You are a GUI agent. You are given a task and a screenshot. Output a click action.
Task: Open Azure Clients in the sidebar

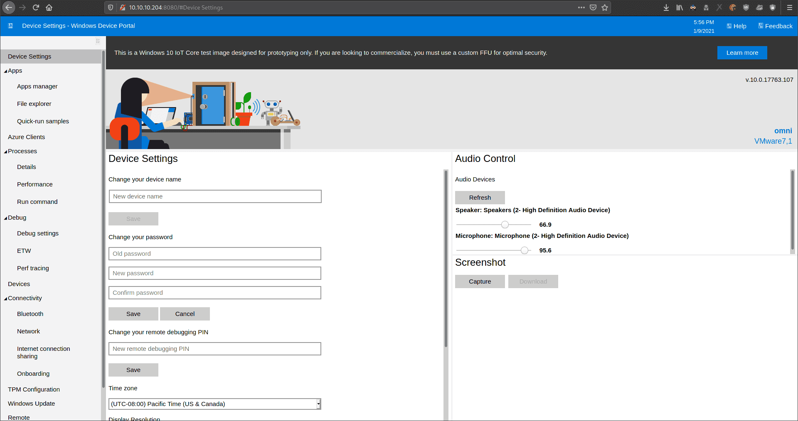coord(26,137)
